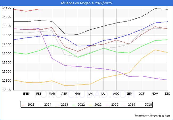The height and width of the screenshot is (120, 173).
Task: Click the 2025 legend label
Action: [31, 105]
